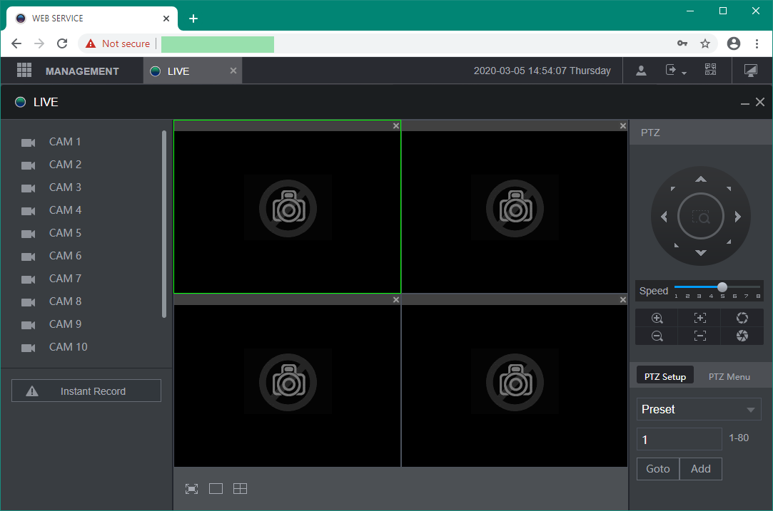This screenshot has width=773, height=511.
Task: Switch to the PTZ Menu tab
Action: pyautogui.click(x=729, y=376)
